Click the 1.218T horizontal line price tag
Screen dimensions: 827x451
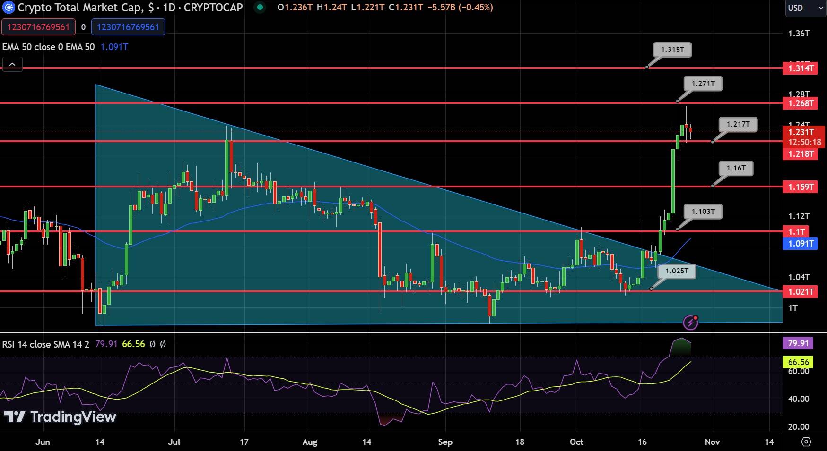tap(800, 154)
